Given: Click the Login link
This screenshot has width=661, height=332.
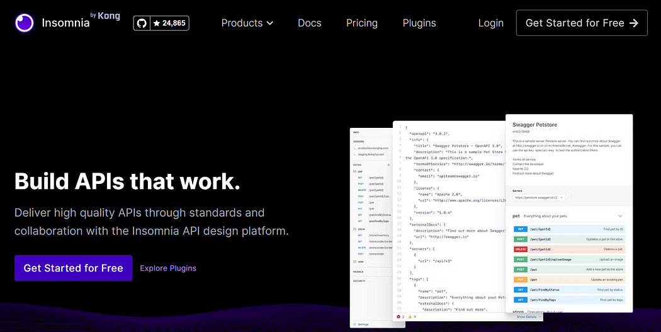Looking at the screenshot, I should [490, 23].
